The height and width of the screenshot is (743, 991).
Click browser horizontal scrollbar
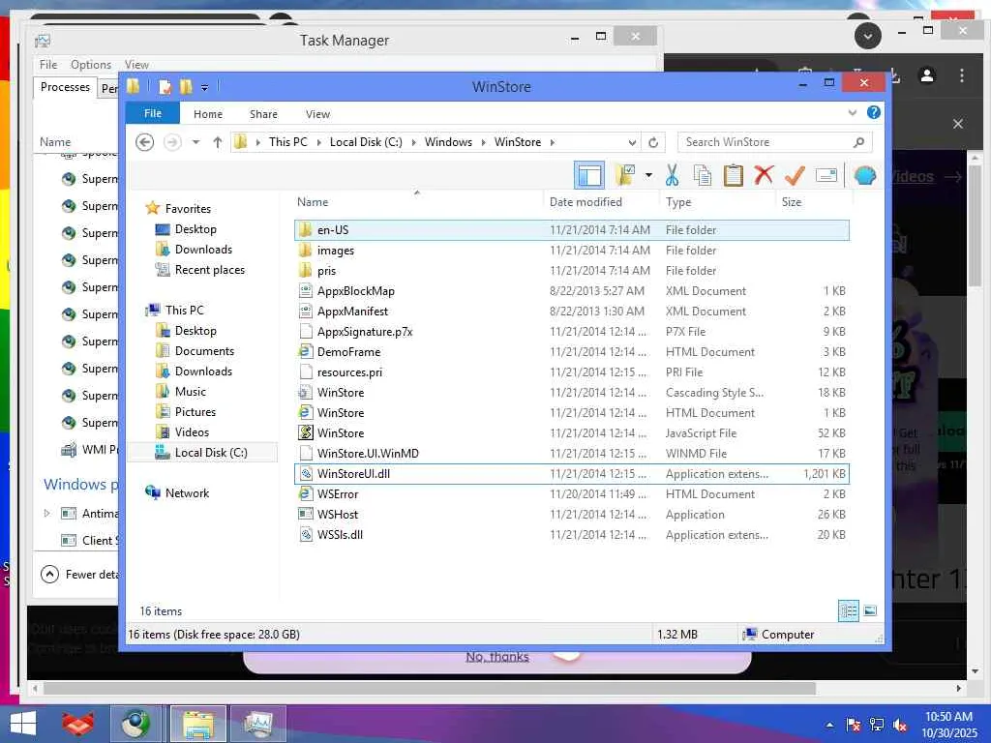(x=430, y=688)
